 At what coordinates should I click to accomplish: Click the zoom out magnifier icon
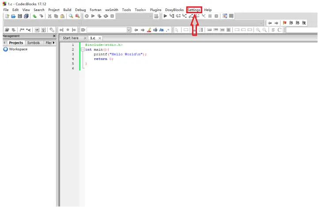point(265,30)
